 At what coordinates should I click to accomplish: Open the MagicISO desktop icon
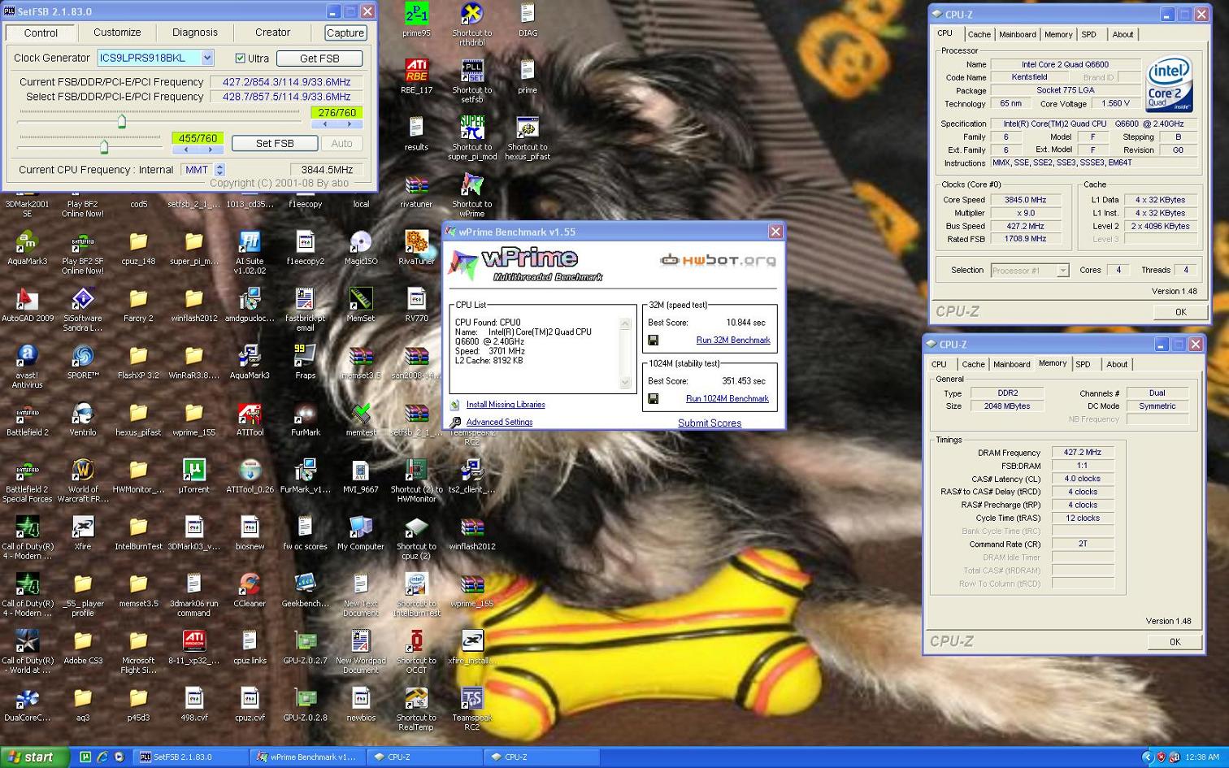point(361,247)
